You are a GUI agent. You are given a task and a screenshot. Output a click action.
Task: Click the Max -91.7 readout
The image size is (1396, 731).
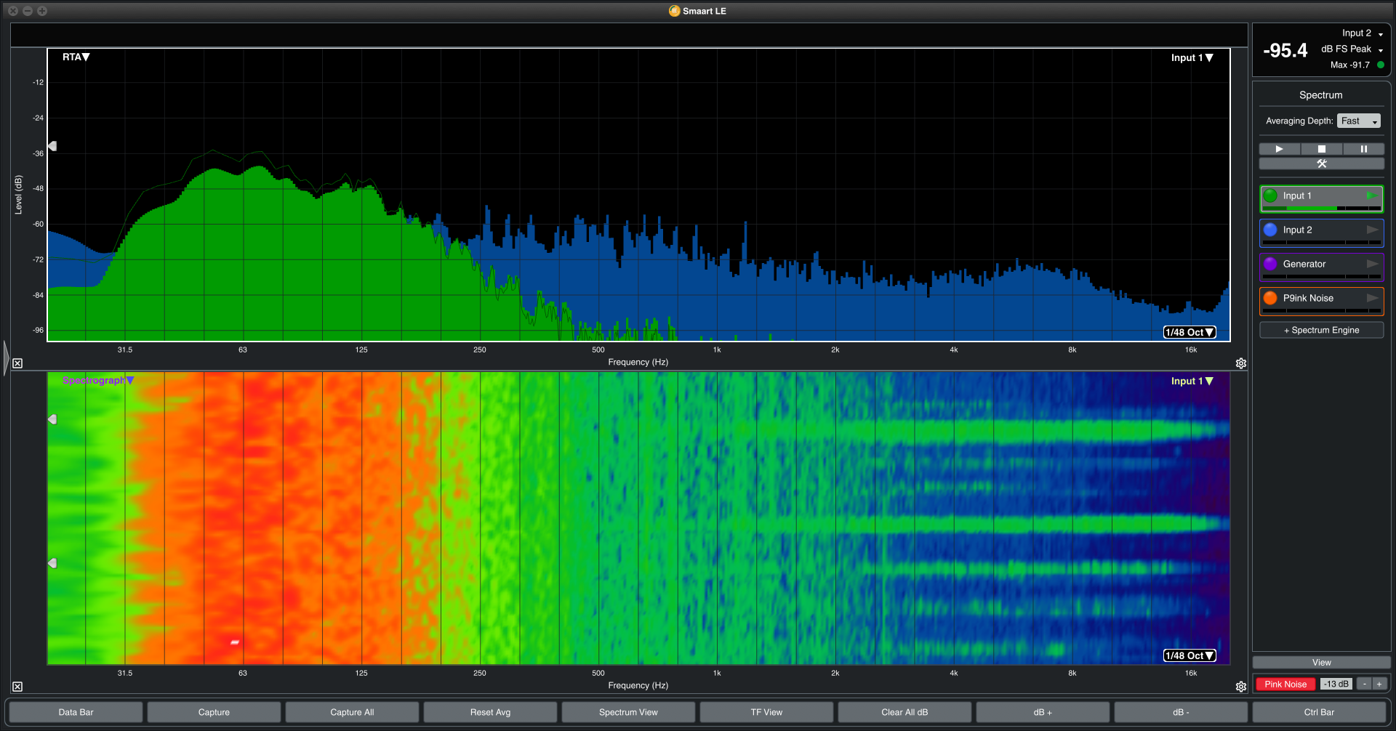click(1350, 65)
